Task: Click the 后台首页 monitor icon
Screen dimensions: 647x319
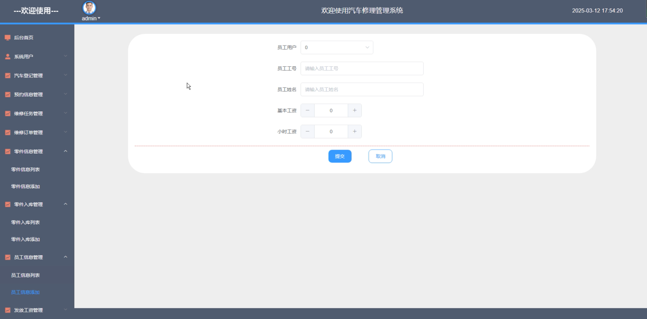Action: click(x=7, y=37)
